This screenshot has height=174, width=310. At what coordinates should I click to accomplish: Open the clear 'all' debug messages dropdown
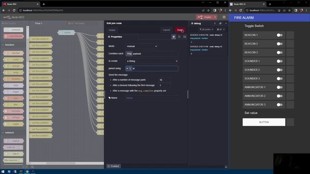(x=221, y=29)
